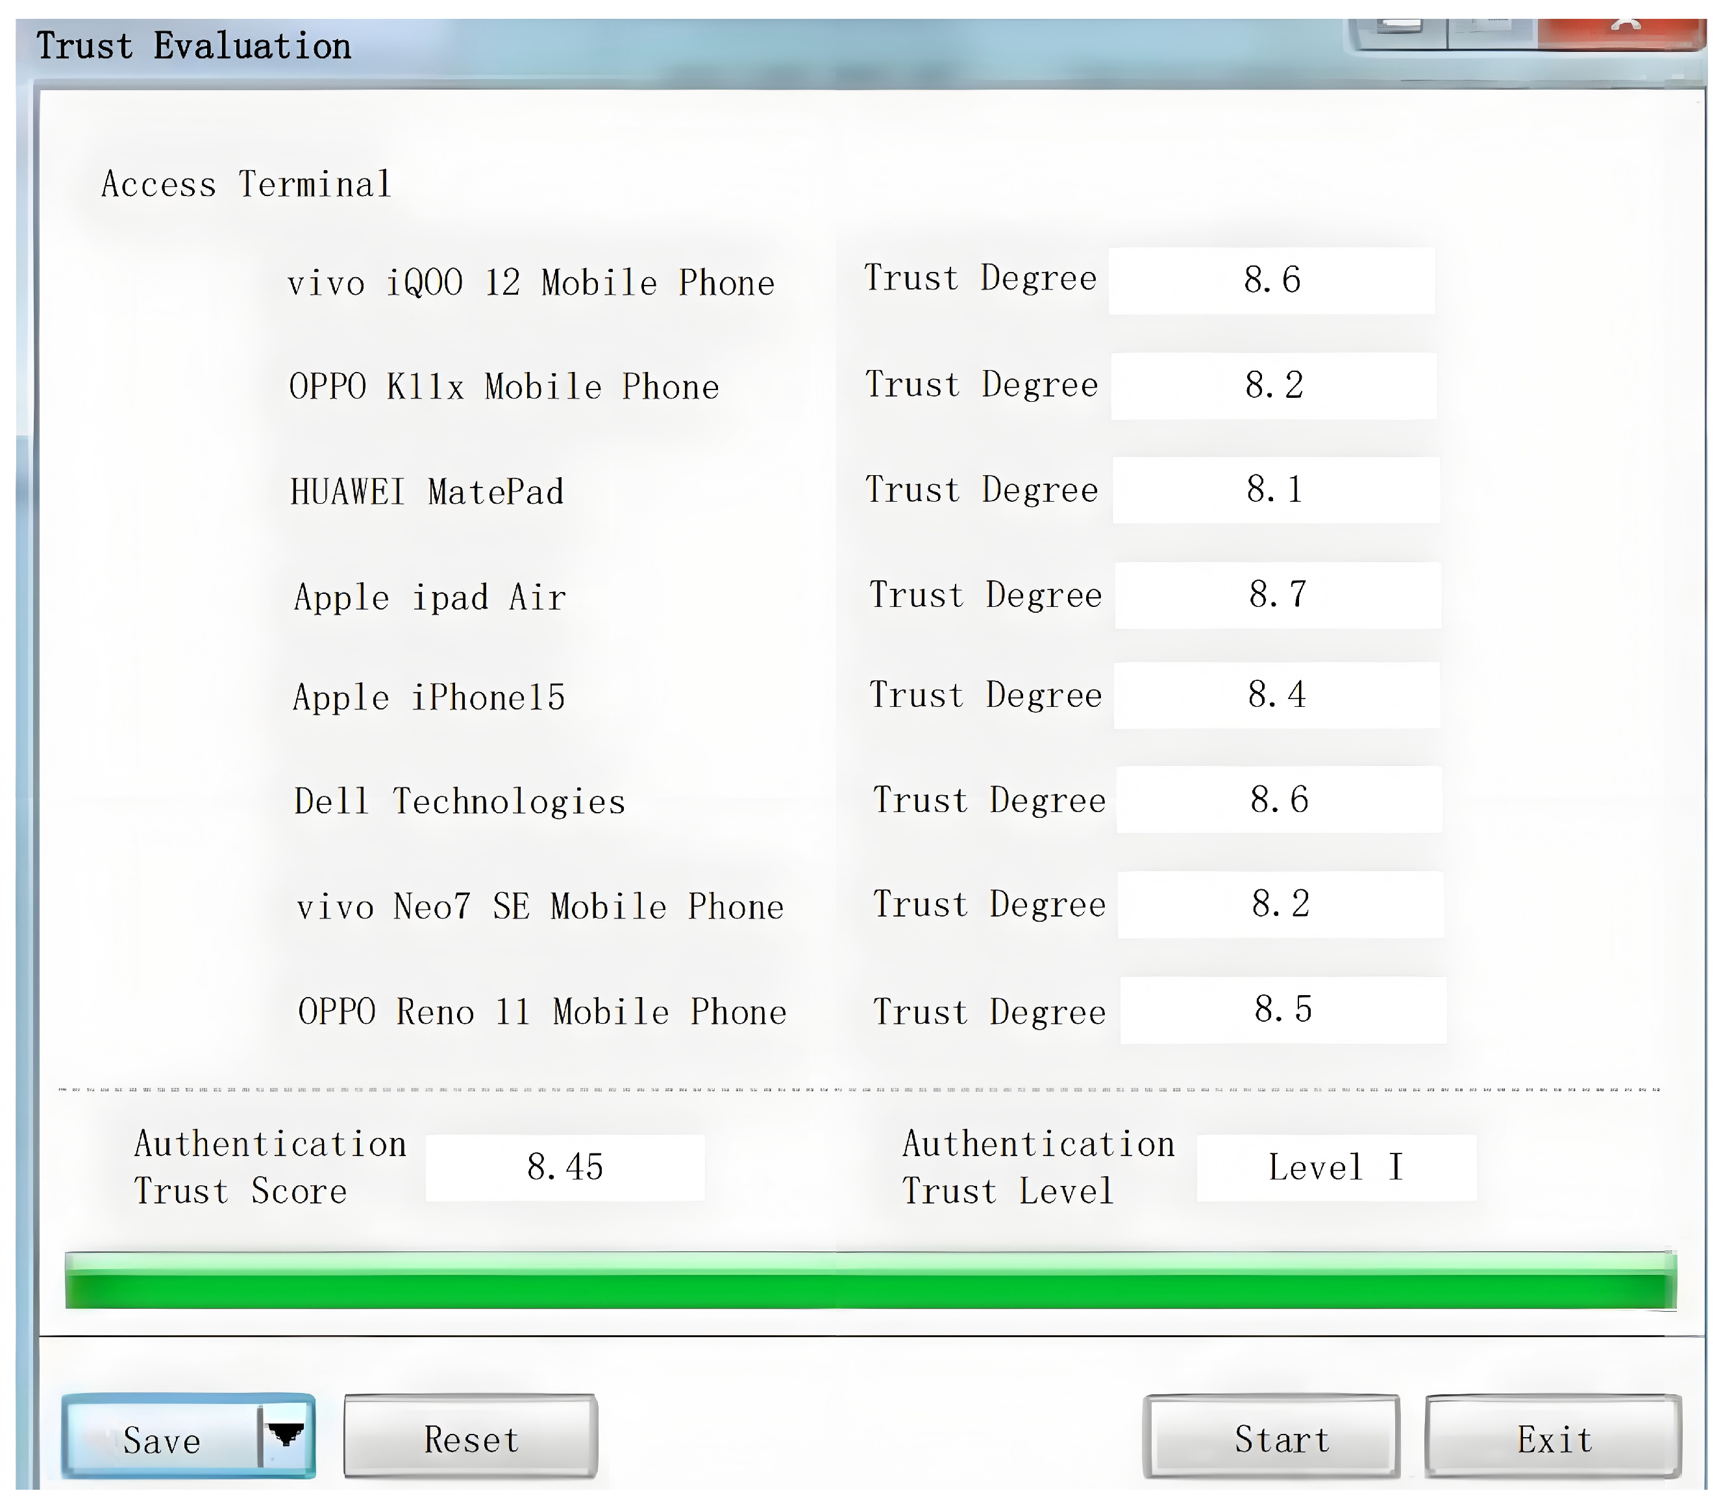Select the HUAWEI MatePad terminal label
1721x1504 pixels.
[427, 492]
